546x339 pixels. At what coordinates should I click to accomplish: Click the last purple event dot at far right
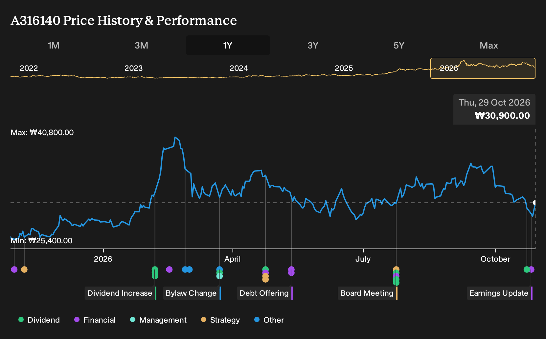[x=532, y=269]
